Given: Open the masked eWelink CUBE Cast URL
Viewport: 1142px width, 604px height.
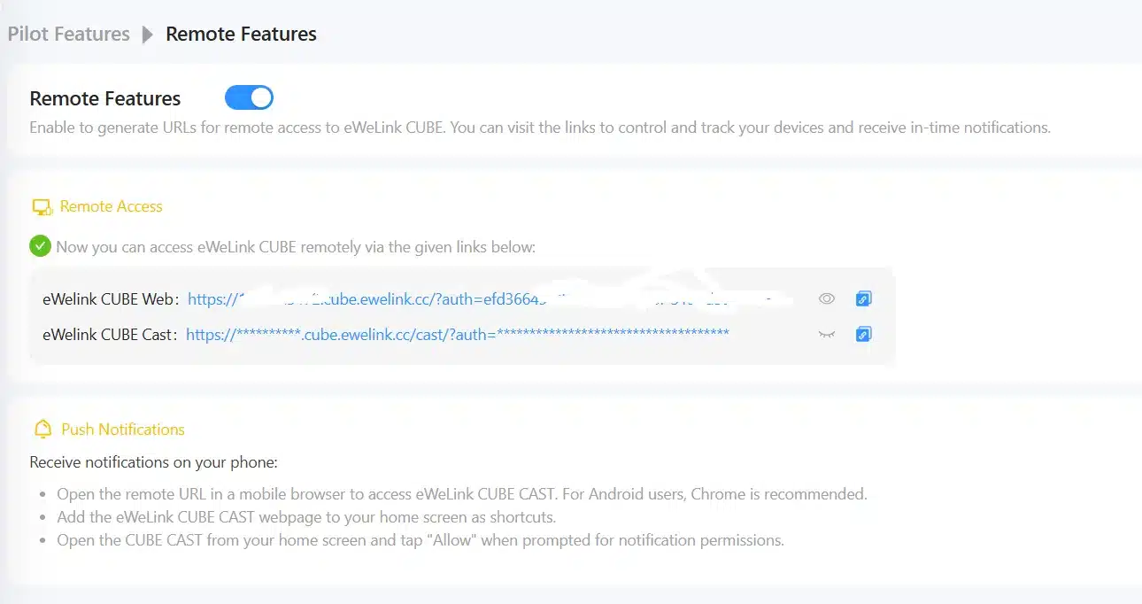Looking at the screenshot, I should (x=457, y=335).
